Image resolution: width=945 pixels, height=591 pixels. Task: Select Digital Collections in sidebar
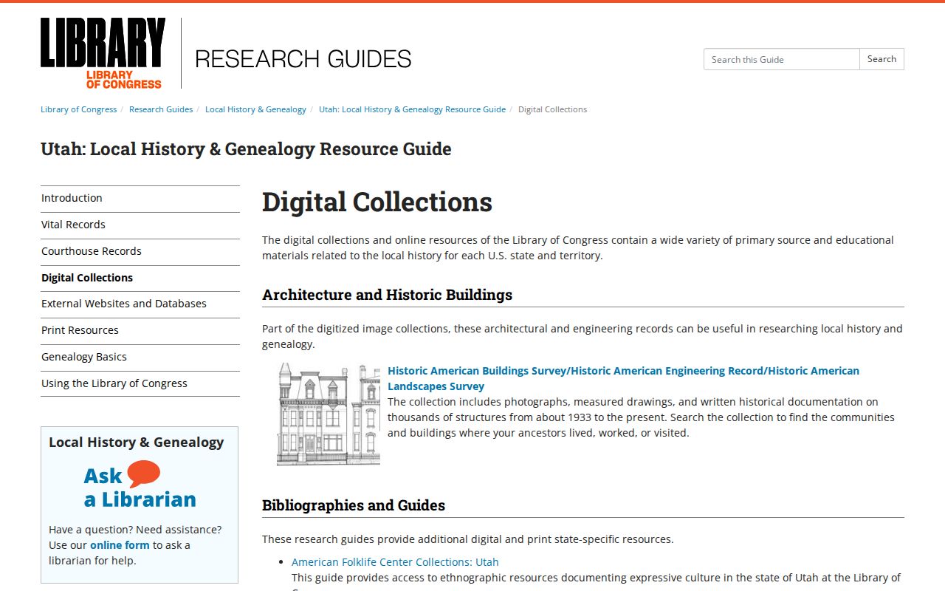point(140,278)
